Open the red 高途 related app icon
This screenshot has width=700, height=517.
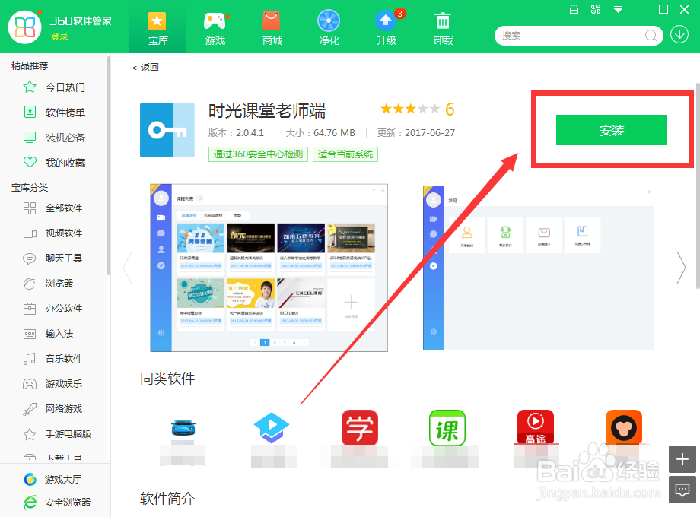(x=535, y=427)
